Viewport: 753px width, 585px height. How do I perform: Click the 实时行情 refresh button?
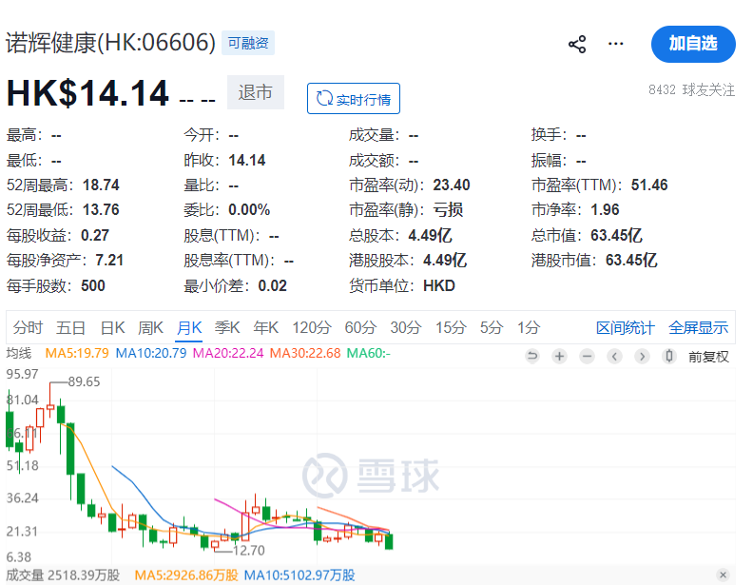pyautogui.click(x=354, y=99)
